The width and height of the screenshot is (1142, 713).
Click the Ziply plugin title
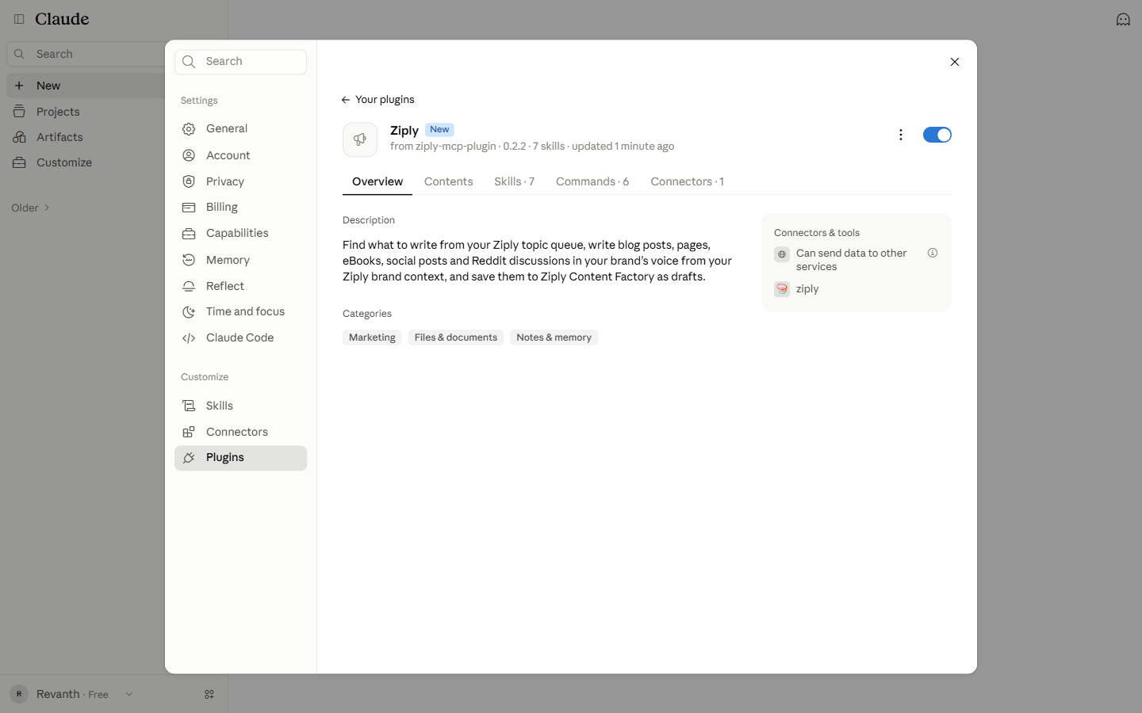tap(404, 131)
